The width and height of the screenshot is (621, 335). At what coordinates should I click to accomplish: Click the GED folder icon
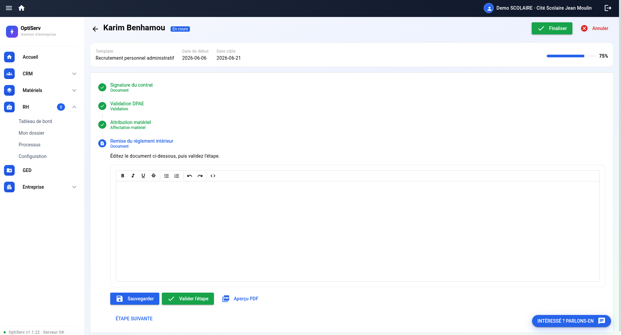(x=9, y=170)
